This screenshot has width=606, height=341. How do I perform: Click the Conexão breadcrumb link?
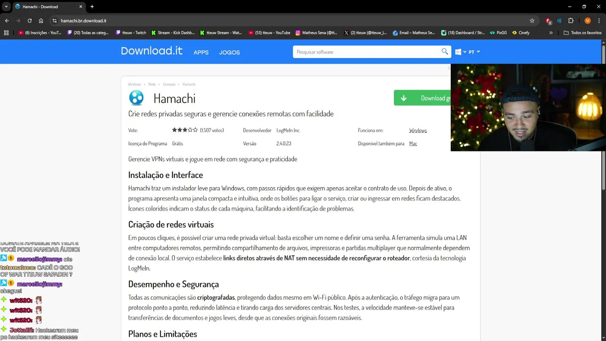[169, 84]
